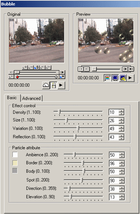Image resolution: width=140 pixels, height=214 pixels.
Task: Open the speedometer speed control icon
Action: [46, 85]
